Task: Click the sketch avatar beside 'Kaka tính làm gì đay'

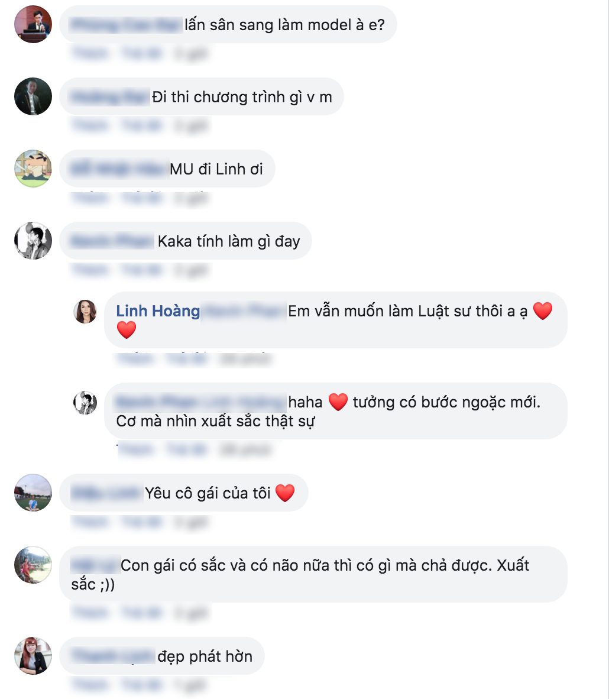Action: (x=33, y=241)
